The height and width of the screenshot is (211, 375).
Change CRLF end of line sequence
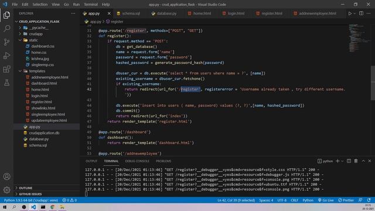(294, 200)
